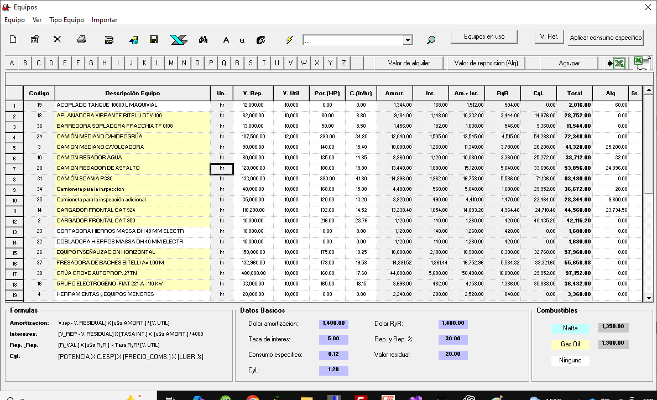The width and height of the screenshot is (657, 400).
Task: Open the Importar menu
Action: (105, 20)
